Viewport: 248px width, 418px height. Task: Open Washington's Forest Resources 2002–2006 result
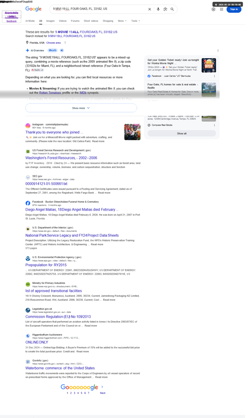pos(62,158)
